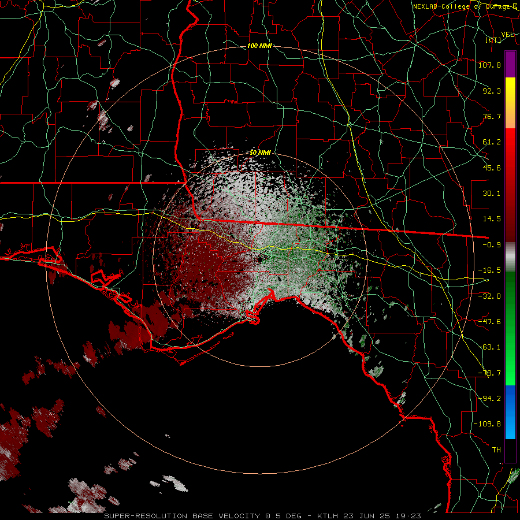Click the -0.9 velocity scale value
The image size is (520, 520).
[x=492, y=245]
